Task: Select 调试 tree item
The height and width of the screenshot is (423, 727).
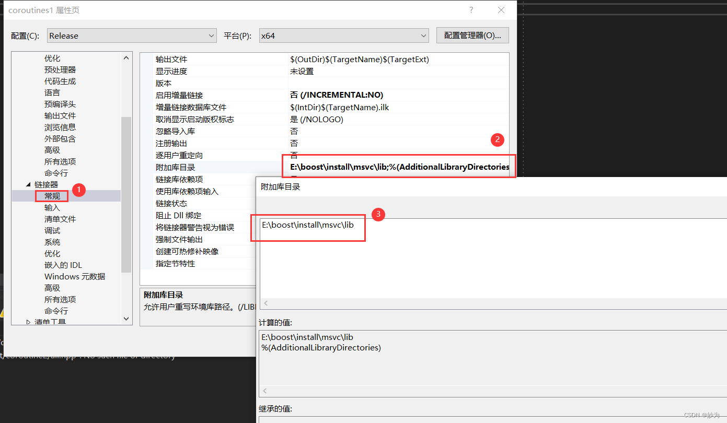Action: tap(52, 230)
